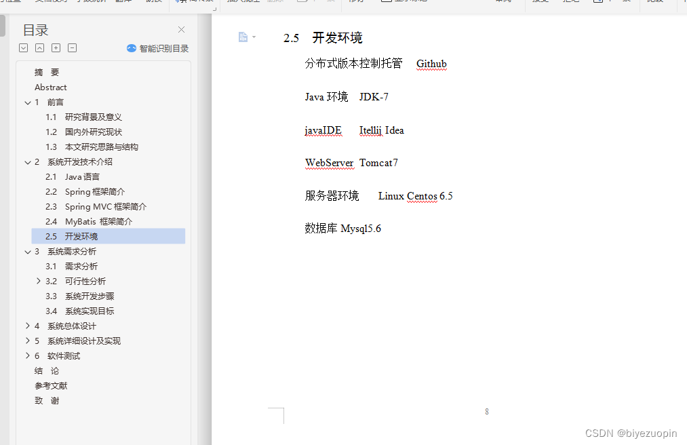Open 1.1 研究背景及意义 outline entry

point(83,117)
